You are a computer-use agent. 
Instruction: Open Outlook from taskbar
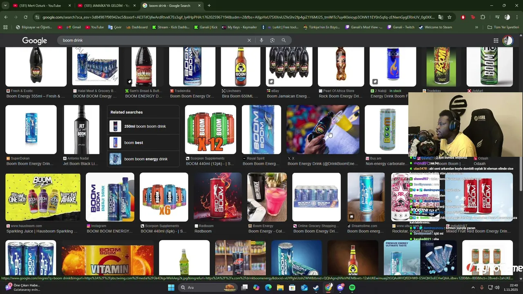click(304, 287)
